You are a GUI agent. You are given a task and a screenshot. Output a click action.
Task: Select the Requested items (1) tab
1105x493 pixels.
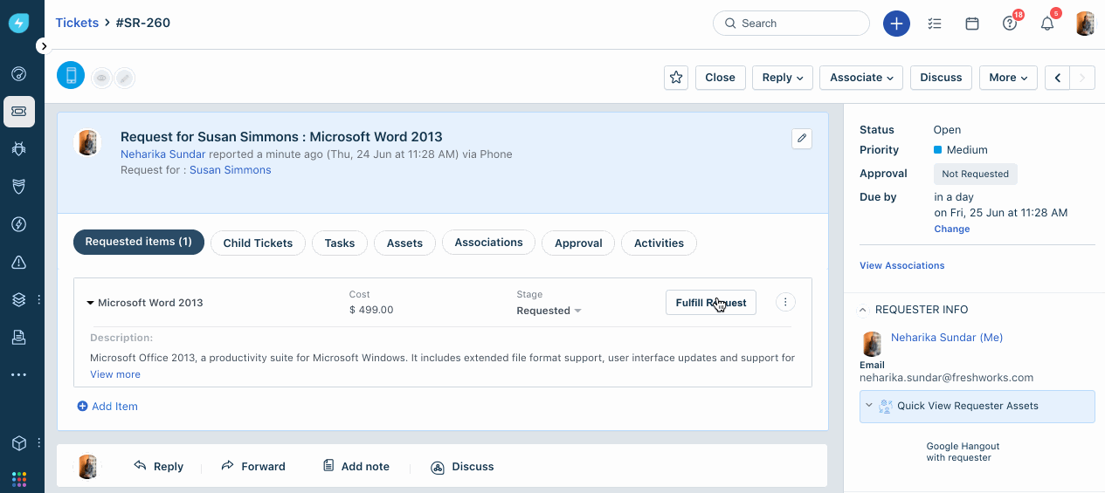(x=139, y=242)
